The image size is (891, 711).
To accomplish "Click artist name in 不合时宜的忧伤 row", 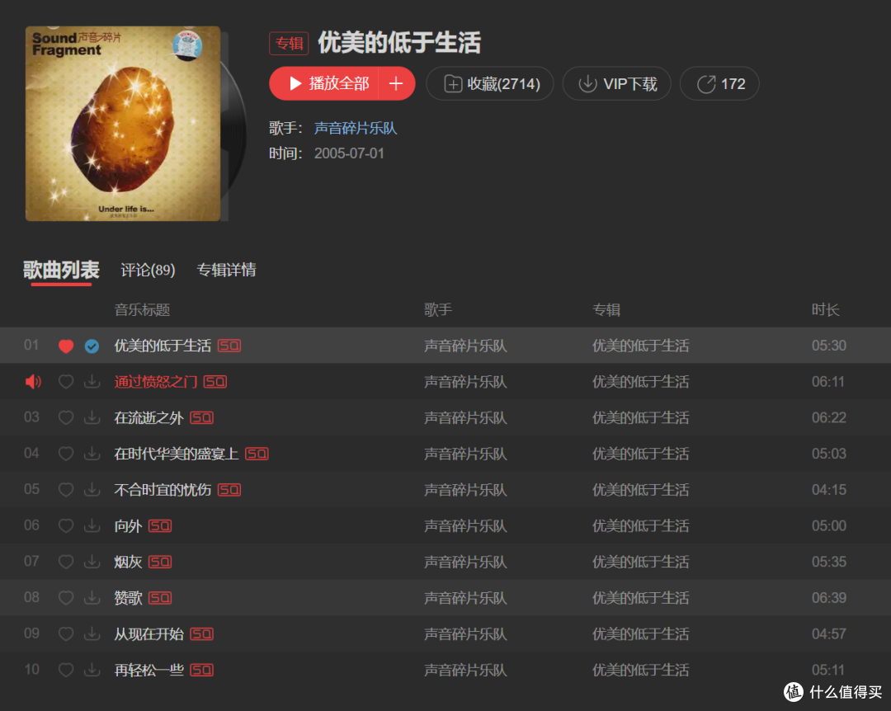I will tap(465, 490).
